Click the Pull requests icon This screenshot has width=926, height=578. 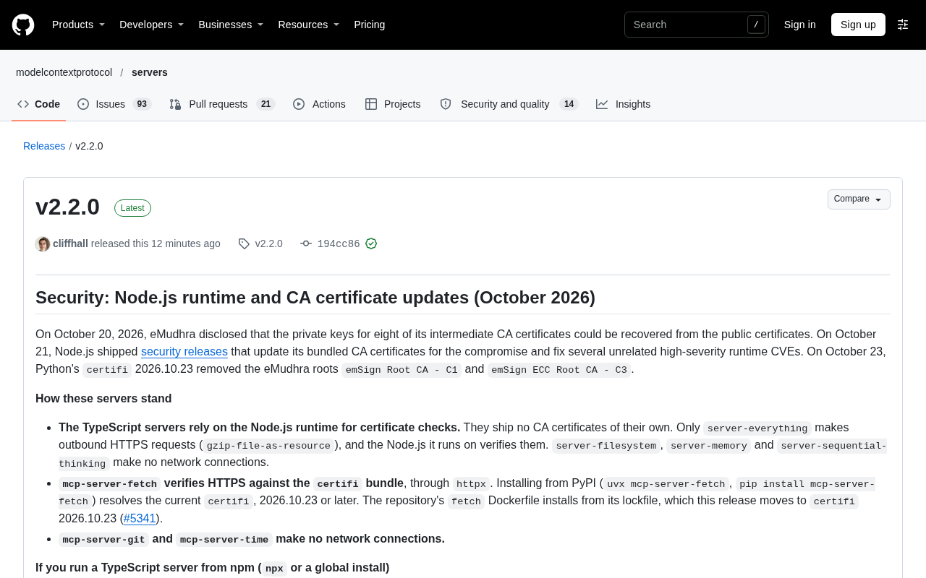tap(175, 104)
